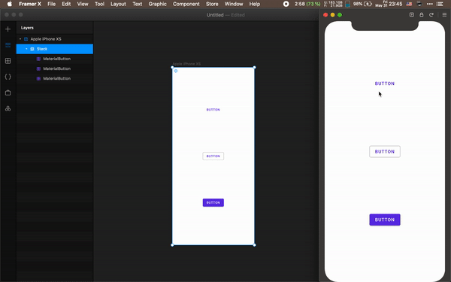Viewport: 451px width, 282px height.
Task: Click the stack icon beside the Stack layer
Action: pyautogui.click(x=32, y=49)
